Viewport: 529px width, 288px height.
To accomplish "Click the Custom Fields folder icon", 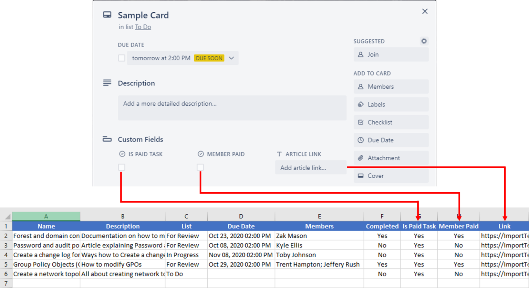I will 107,139.
